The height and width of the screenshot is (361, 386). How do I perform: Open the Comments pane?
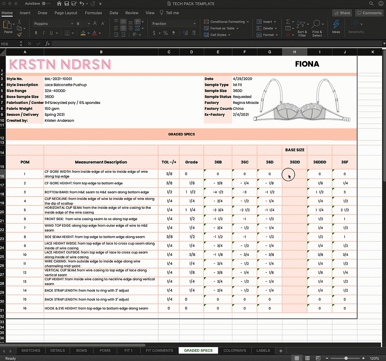(x=369, y=13)
